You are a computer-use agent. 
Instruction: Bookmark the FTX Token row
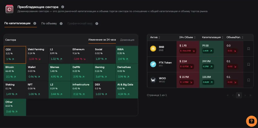point(249,64)
